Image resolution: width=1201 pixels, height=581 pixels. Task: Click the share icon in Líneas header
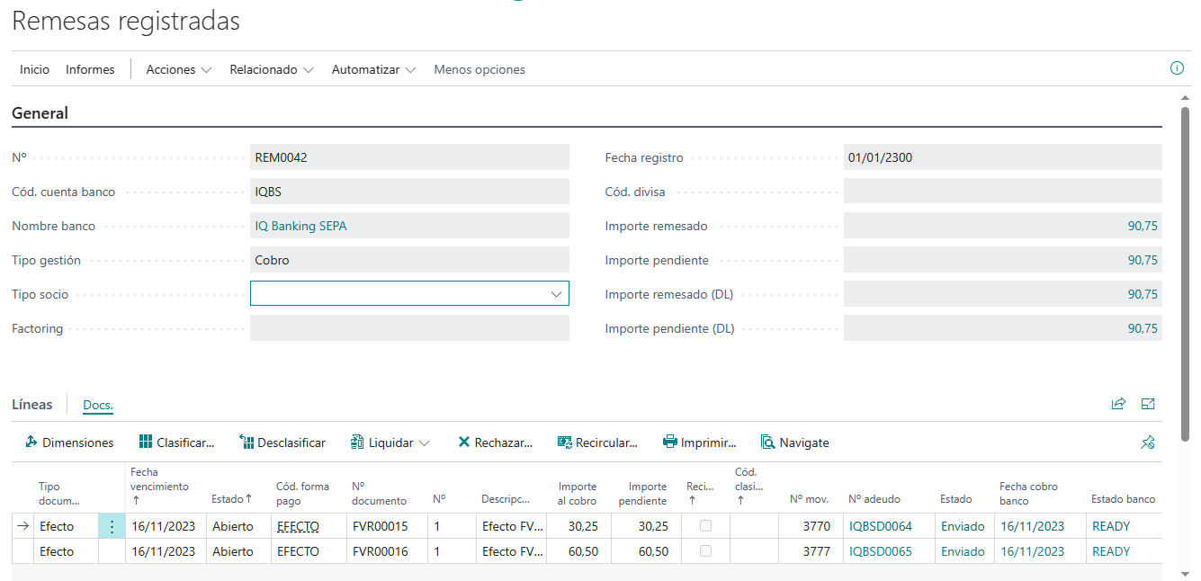[1118, 404]
